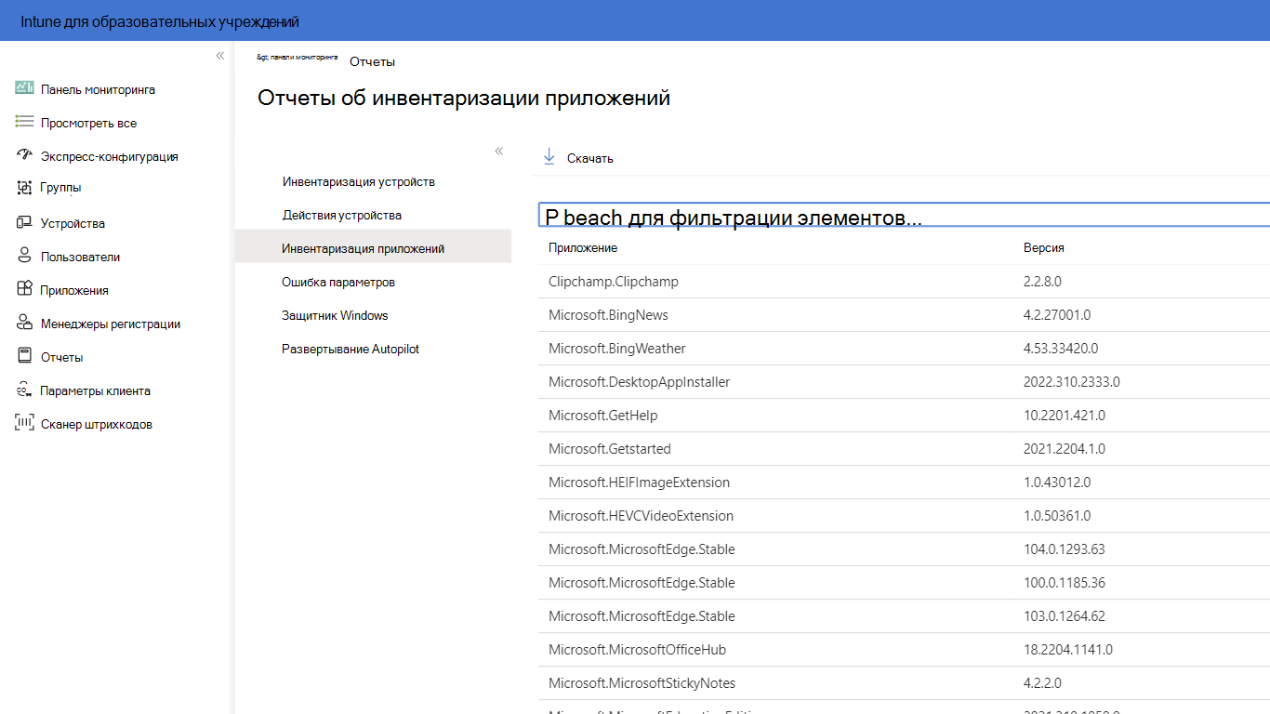Open the Параметры клиента settings icon
This screenshot has width=1270, height=714.
[x=25, y=390]
